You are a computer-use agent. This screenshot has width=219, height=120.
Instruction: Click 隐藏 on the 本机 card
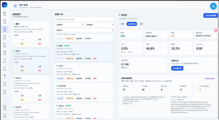(40, 44)
